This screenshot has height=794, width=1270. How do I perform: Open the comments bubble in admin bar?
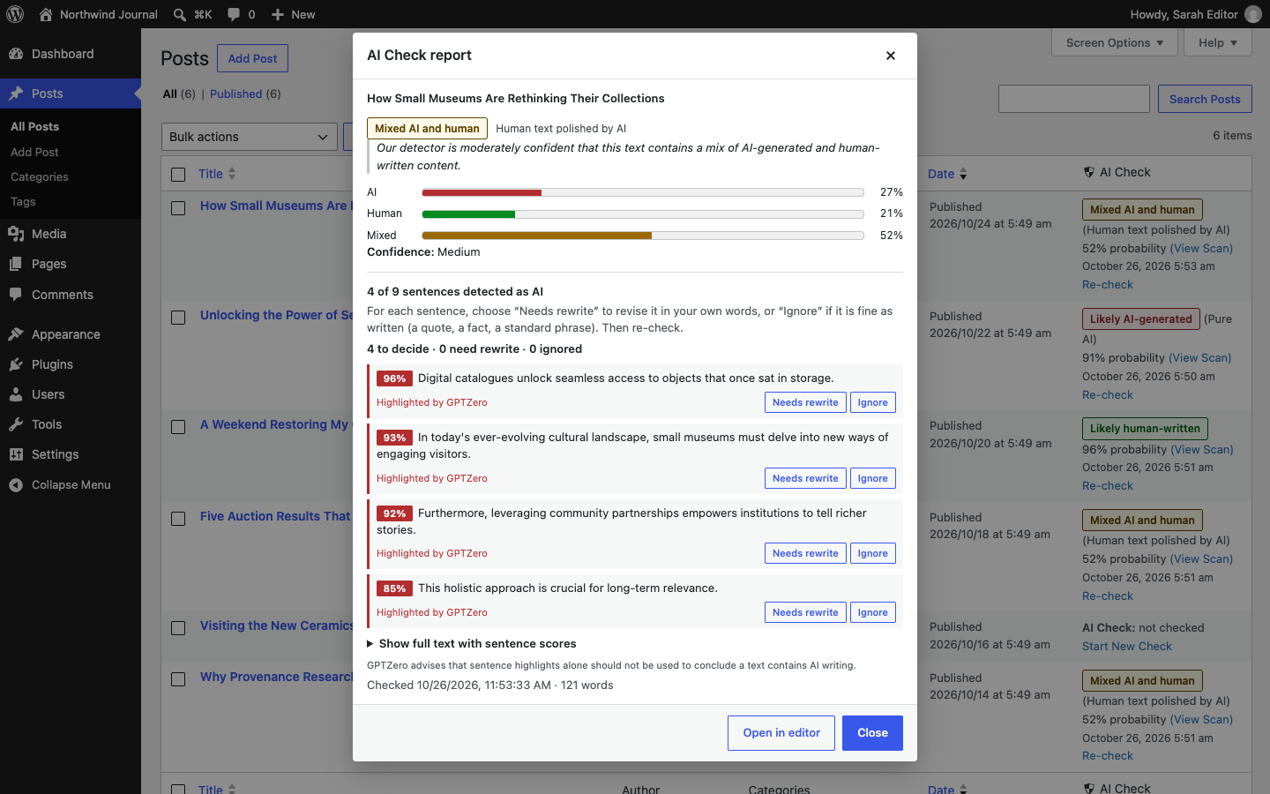[234, 14]
